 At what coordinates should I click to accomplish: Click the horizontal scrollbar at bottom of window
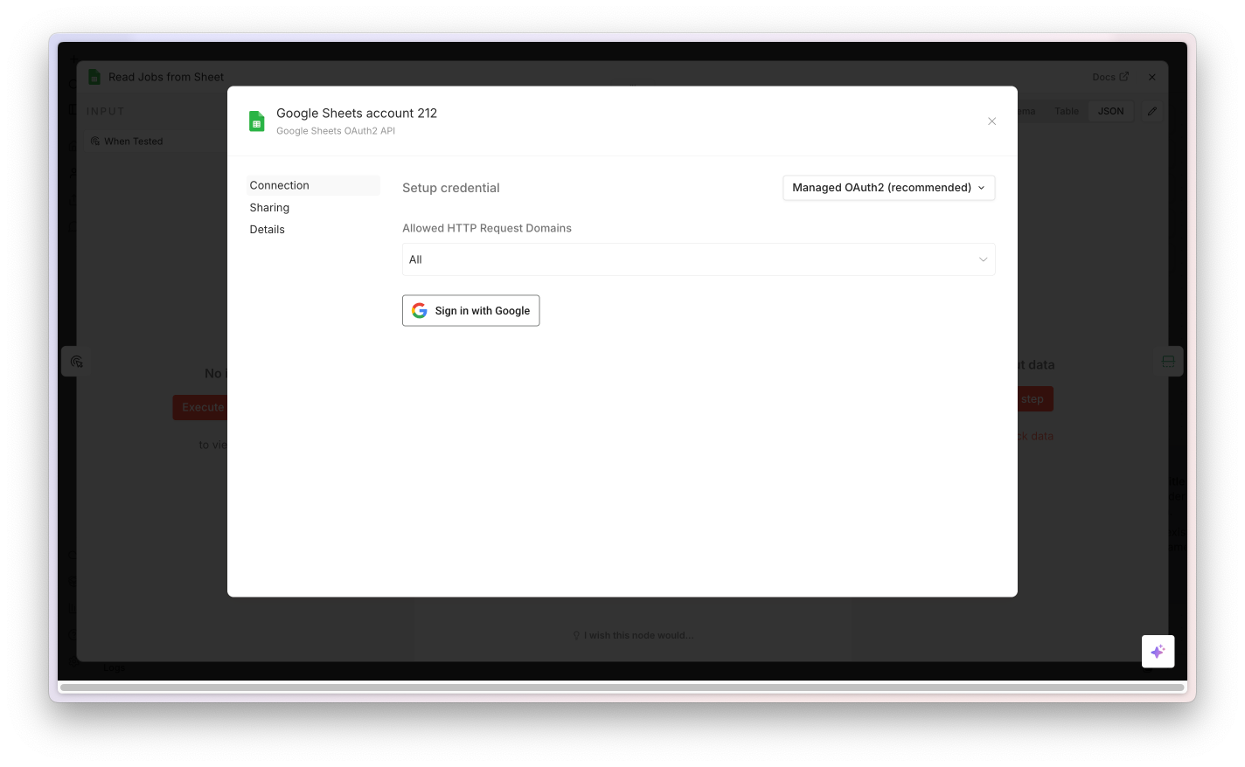point(622,688)
